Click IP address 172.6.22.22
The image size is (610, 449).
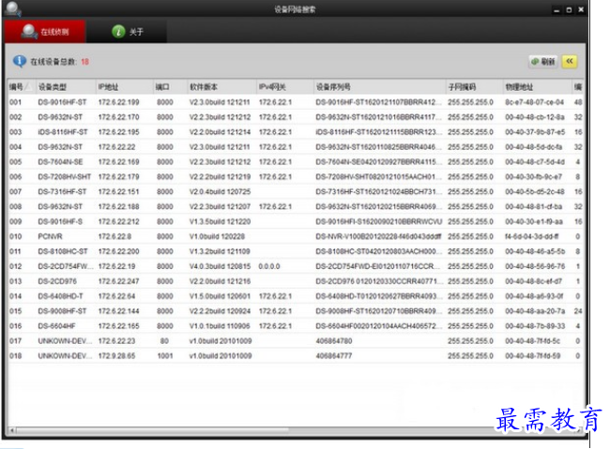(x=116, y=147)
